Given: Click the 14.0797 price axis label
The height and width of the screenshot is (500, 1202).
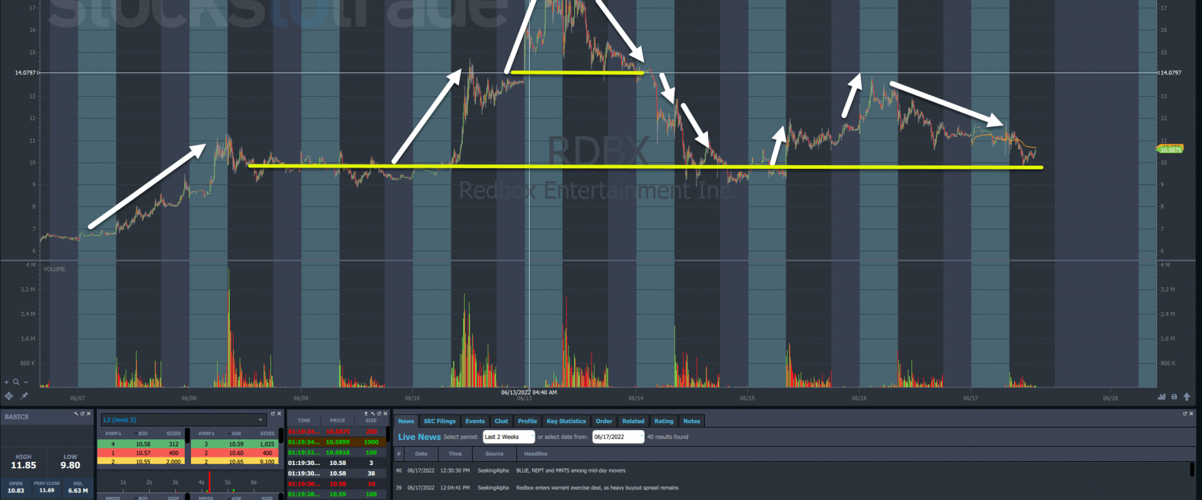Looking at the screenshot, I should (x=1171, y=72).
